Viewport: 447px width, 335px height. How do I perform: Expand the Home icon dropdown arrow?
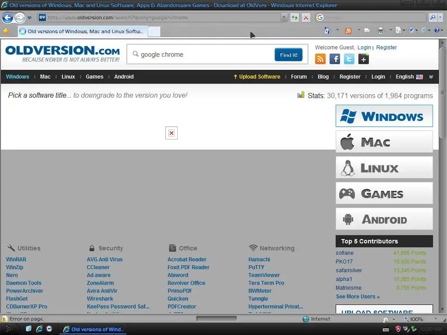pos(337,30)
